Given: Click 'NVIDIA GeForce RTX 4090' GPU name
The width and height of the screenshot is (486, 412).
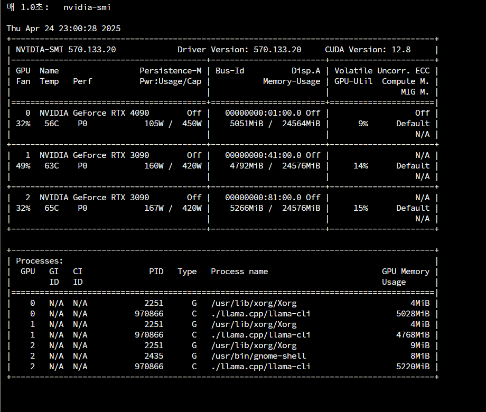Looking at the screenshot, I should (x=94, y=113).
